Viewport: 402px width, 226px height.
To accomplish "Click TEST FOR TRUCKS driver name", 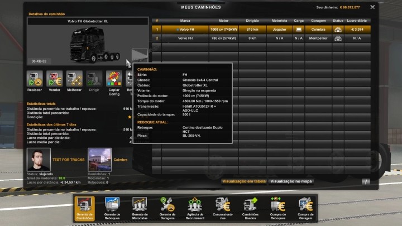I will tap(69, 160).
